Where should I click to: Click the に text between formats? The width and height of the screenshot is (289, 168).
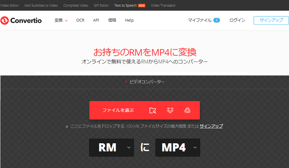145,147
